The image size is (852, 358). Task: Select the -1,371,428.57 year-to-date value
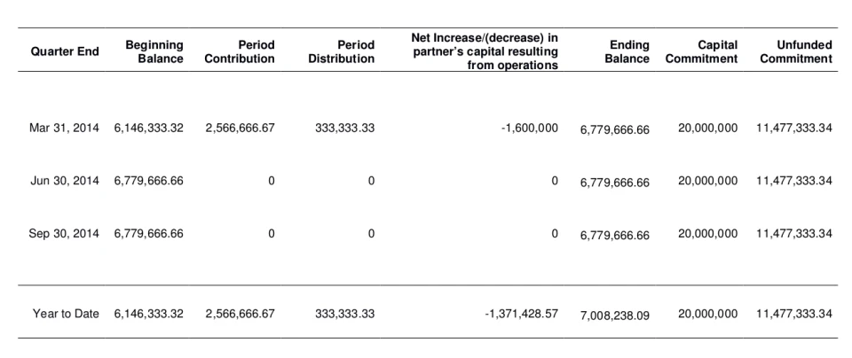click(517, 314)
